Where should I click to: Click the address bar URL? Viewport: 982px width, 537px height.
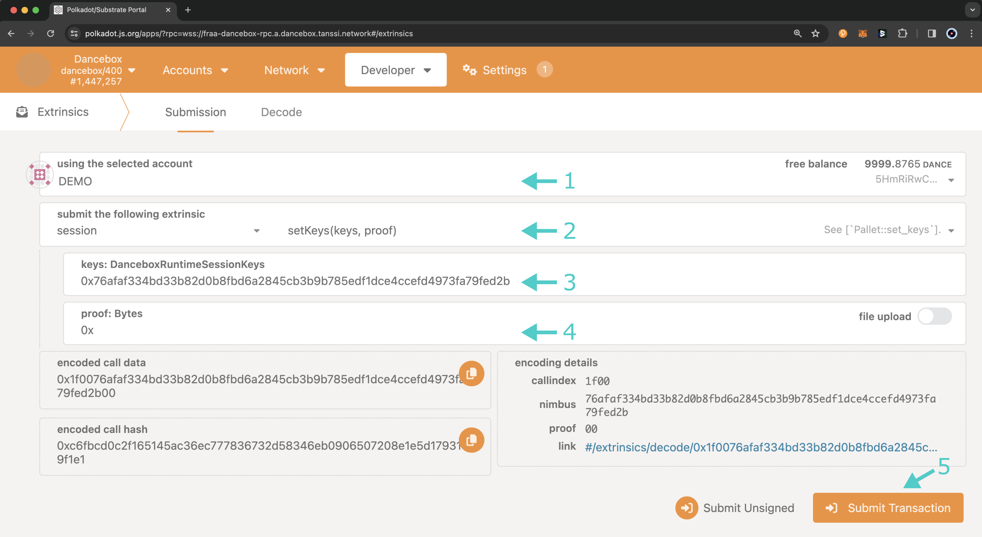(x=249, y=34)
